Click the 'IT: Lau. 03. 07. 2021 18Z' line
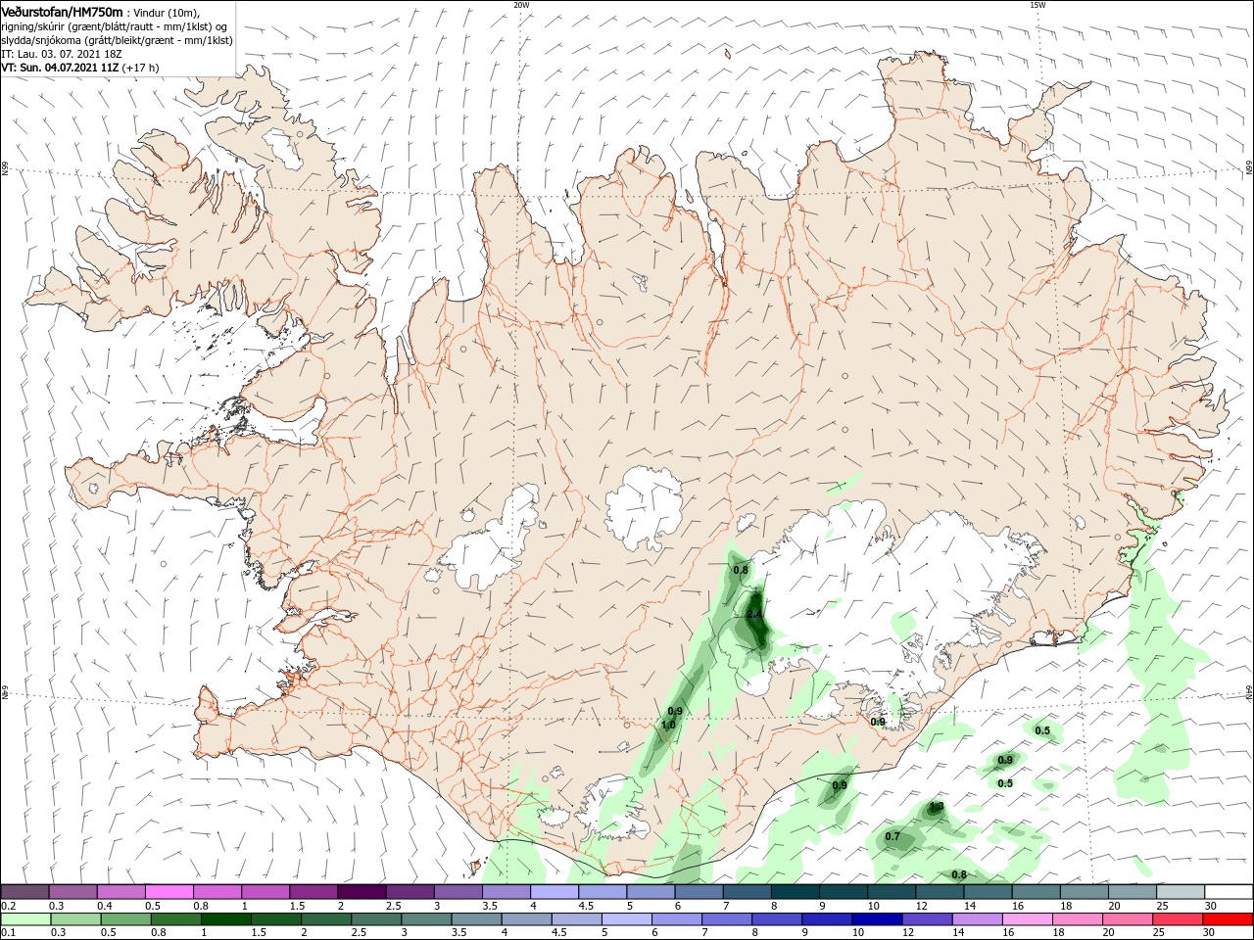1254x940 pixels. pos(62,54)
